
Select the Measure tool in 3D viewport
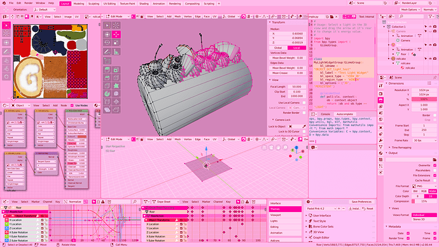click(x=116, y=52)
